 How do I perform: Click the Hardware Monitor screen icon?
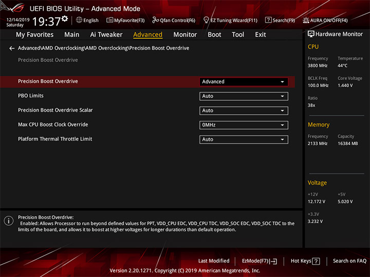[311, 34]
